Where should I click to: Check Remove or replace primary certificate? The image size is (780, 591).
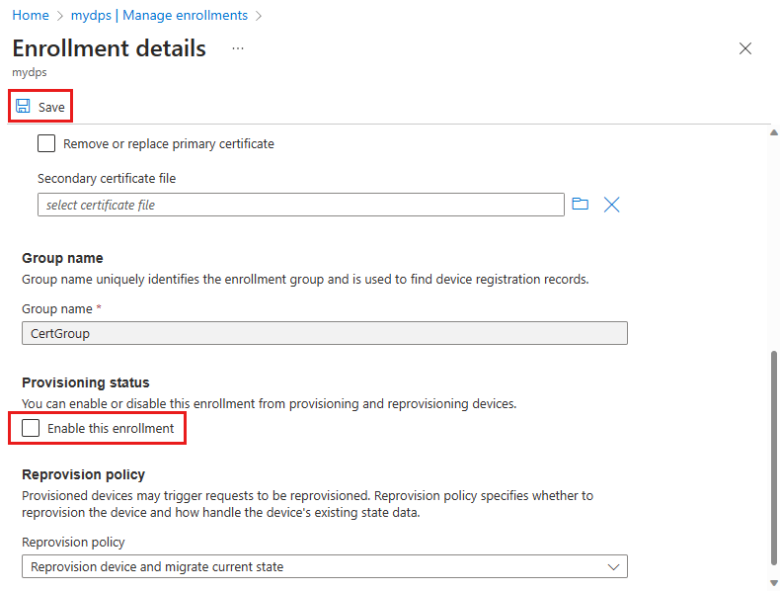click(46, 143)
